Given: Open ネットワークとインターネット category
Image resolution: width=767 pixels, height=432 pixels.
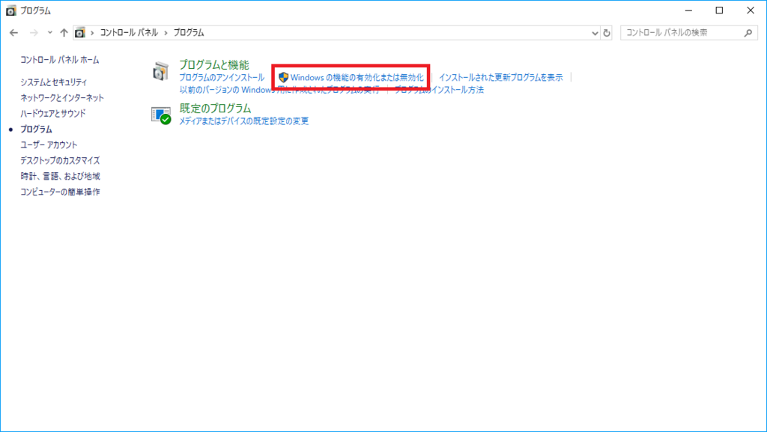Looking at the screenshot, I should 62,98.
